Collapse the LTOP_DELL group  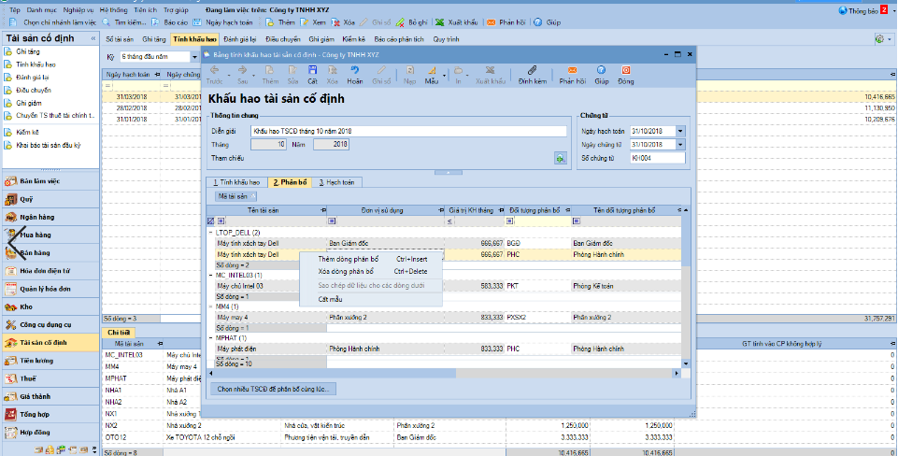click(210, 234)
